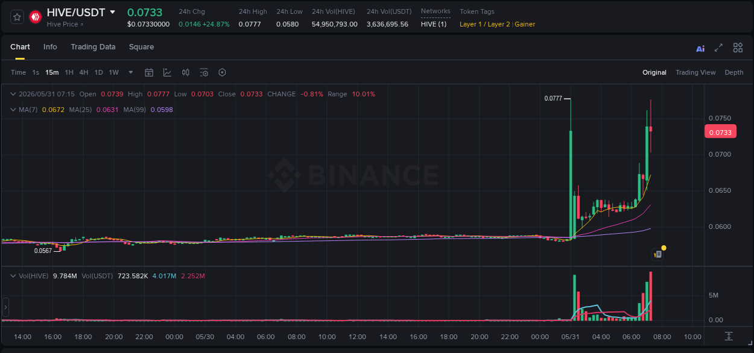Open the multi-chart layout grid icon
The width and height of the screenshot is (754, 353).
click(738, 48)
